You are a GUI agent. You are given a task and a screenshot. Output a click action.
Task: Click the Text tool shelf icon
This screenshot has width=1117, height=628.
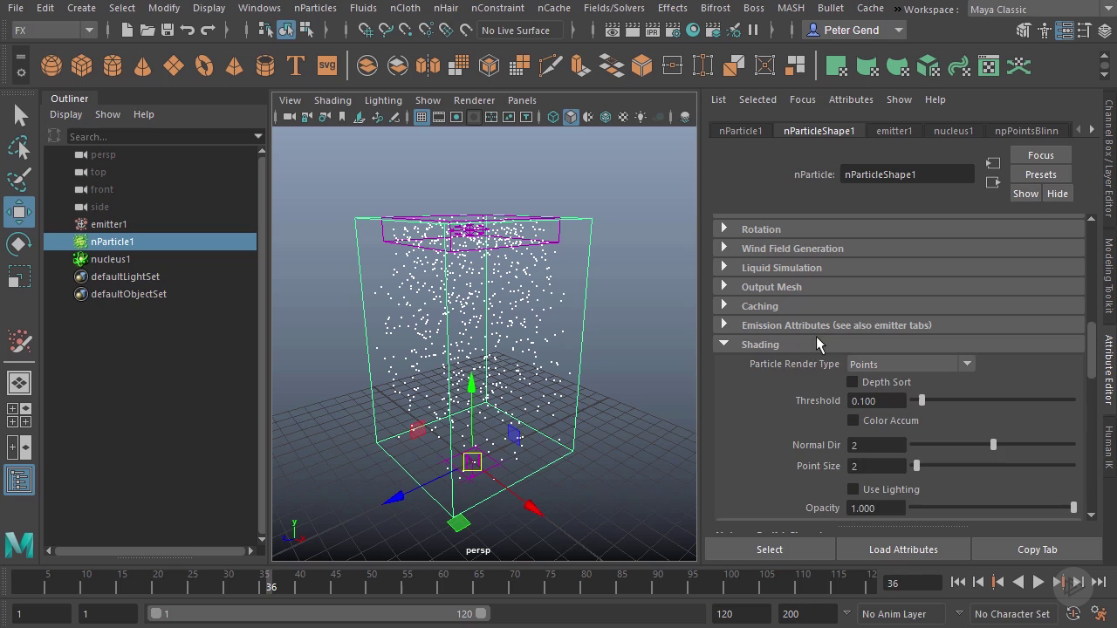click(x=296, y=66)
